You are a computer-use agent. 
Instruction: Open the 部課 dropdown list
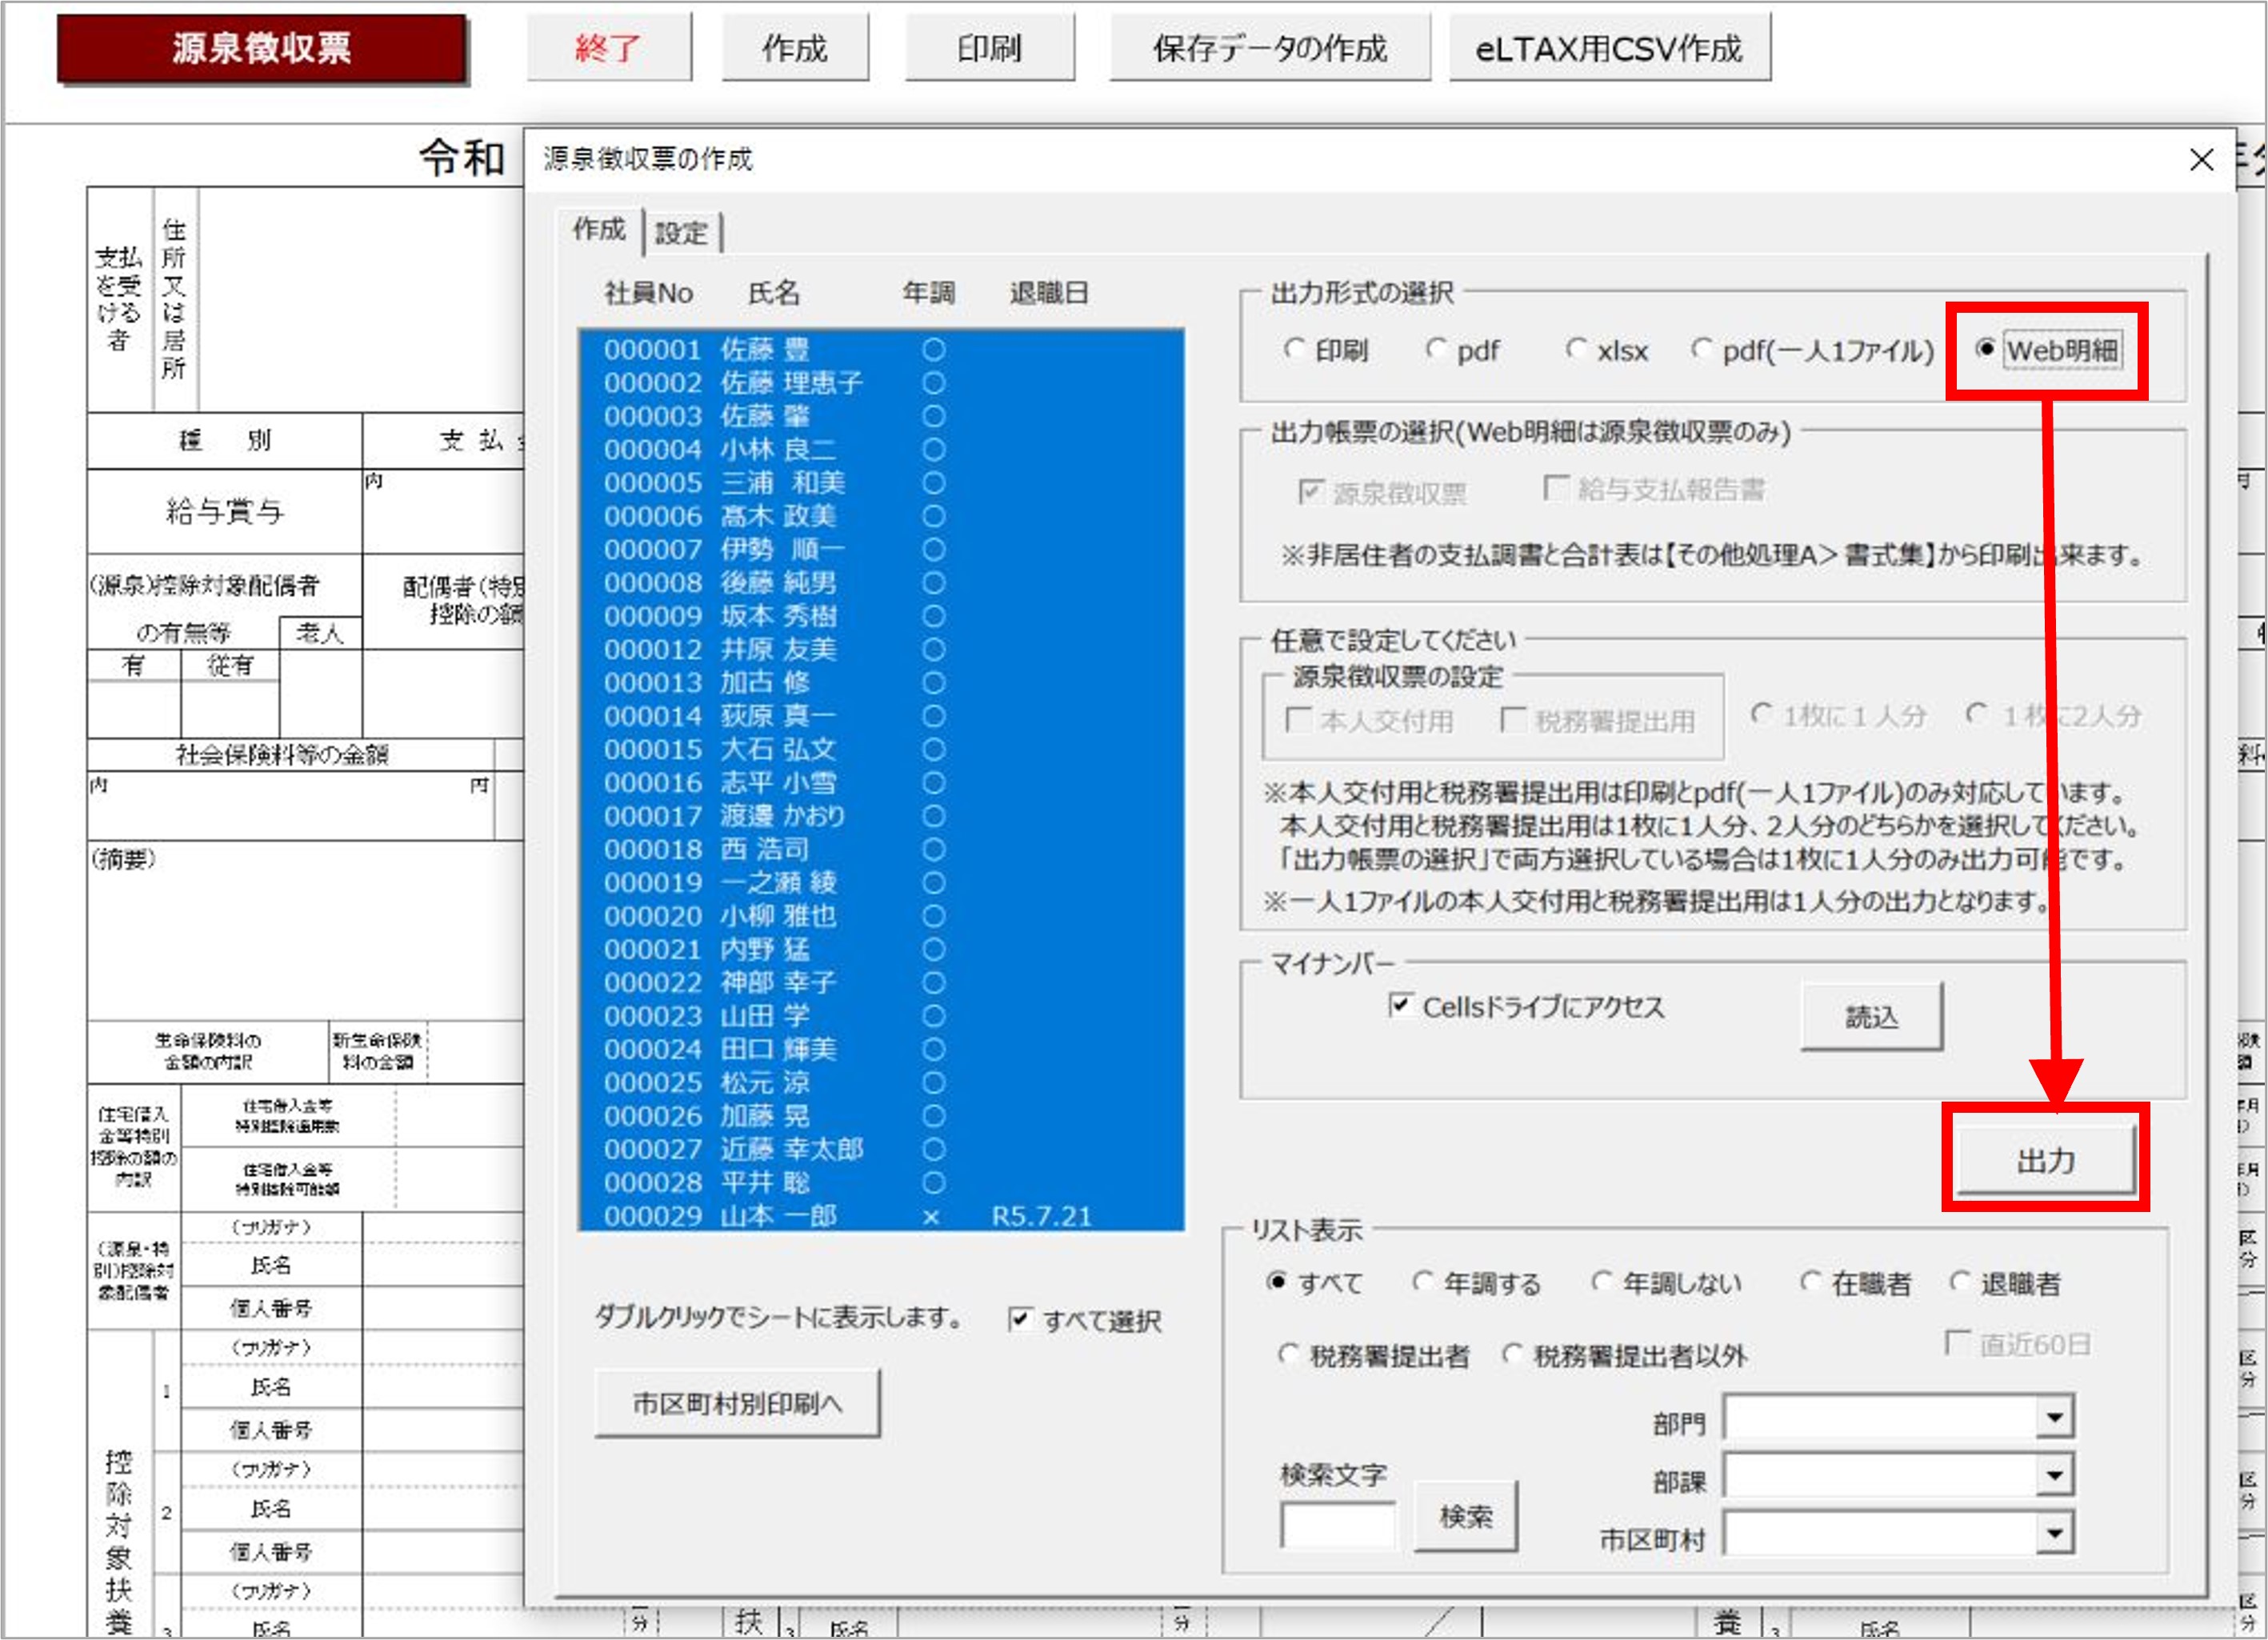(2054, 1475)
